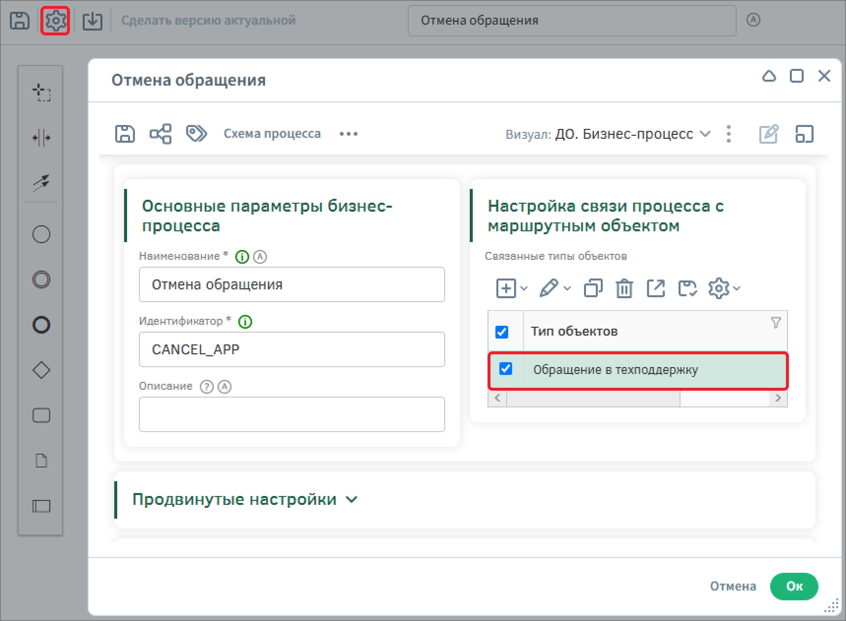Select the global connect arrow tool

[41, 183]
